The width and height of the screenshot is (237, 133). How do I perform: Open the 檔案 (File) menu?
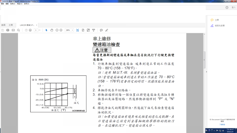[2, 4]
